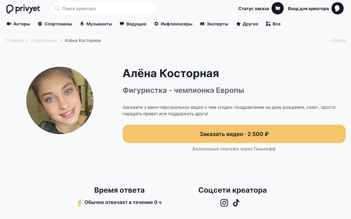Open the Спортсмены category
This screenshot has height=219, width=351.
click(x=55, y=24)
